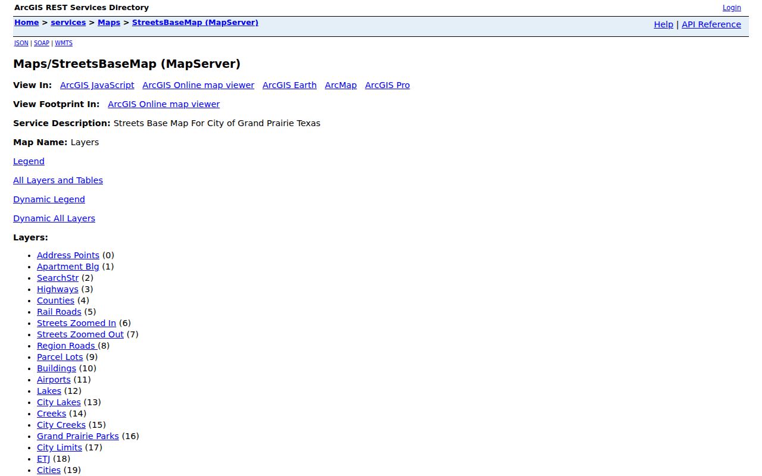Image resolution: width=762 pixels, height=476 pixels.
Task: Click StreetsBaseMap (MapServer) breadcrumb link
Action: [195, 23]
